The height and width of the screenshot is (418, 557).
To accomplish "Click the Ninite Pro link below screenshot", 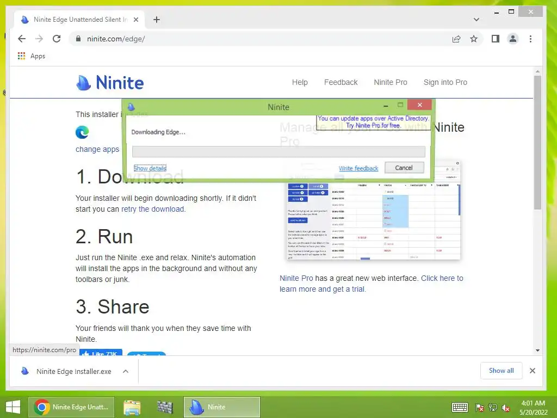I will tap(296, 278).
